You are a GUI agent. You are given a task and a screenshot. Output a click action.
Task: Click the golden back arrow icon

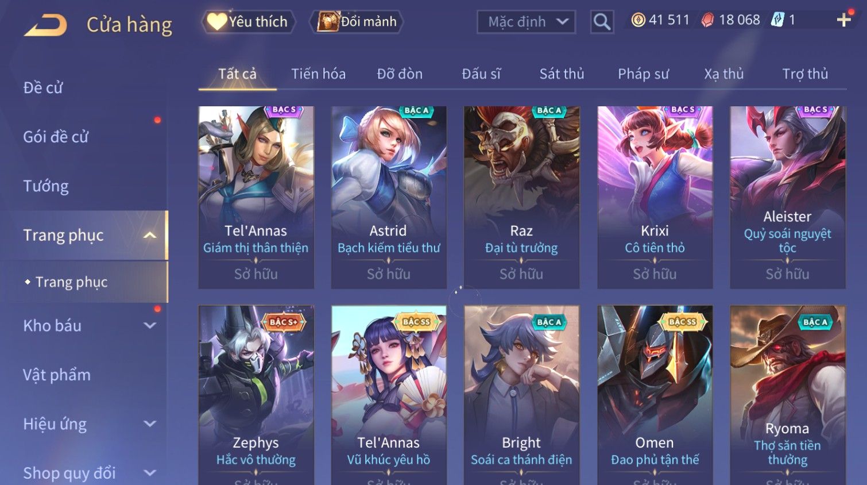tap(45, 25)
